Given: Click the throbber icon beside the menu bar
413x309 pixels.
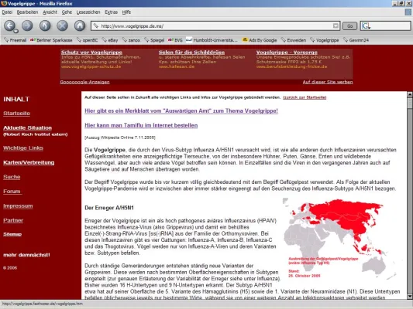Looking at the screenshot, I should [x=408, y=12].
